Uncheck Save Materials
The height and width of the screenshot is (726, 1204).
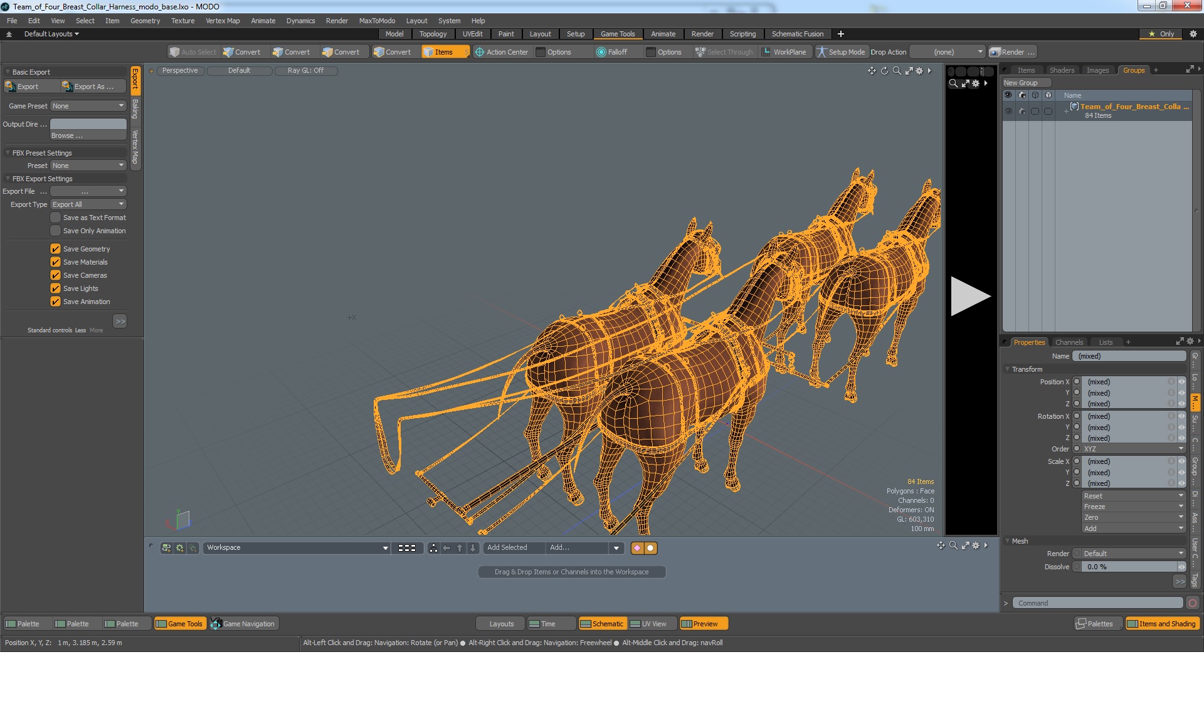point(55,262)
